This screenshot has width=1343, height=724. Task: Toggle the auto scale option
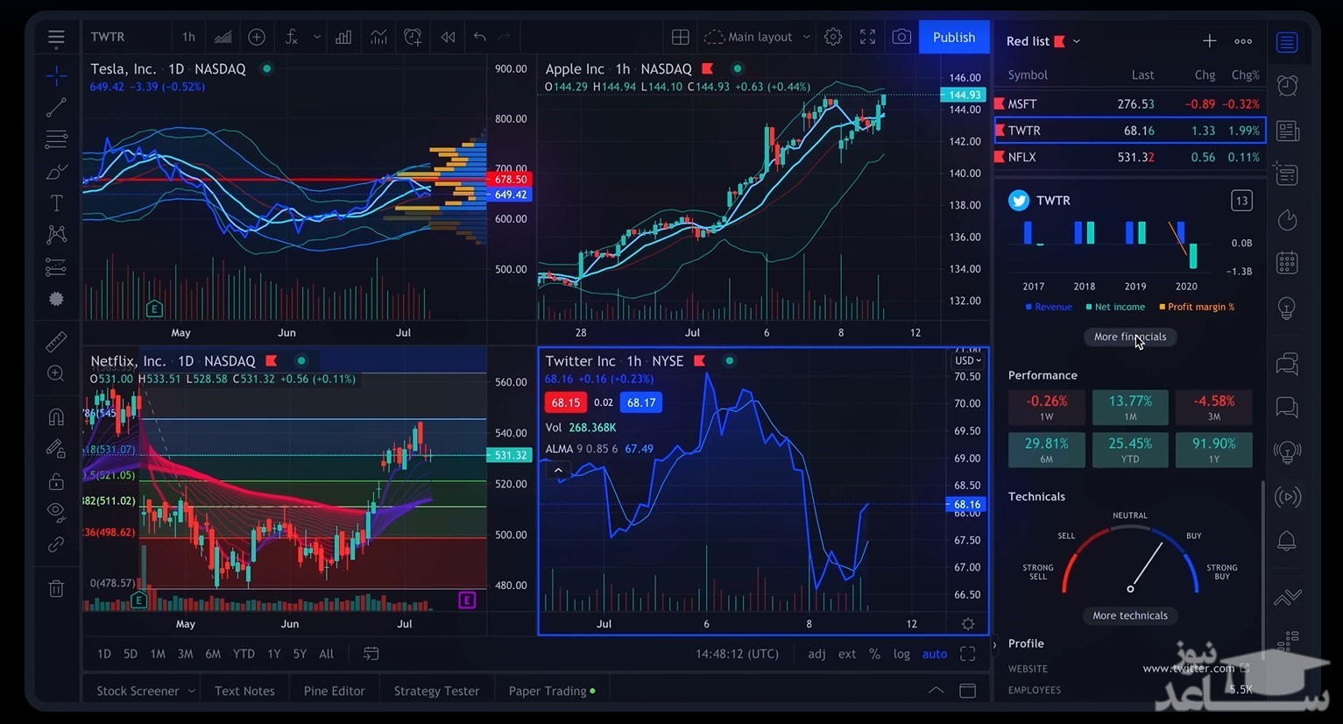pos(935,654)
